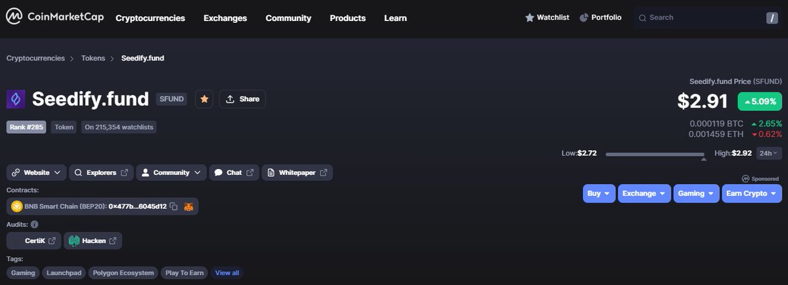Open the Buy dropdown

click(599, 194)
